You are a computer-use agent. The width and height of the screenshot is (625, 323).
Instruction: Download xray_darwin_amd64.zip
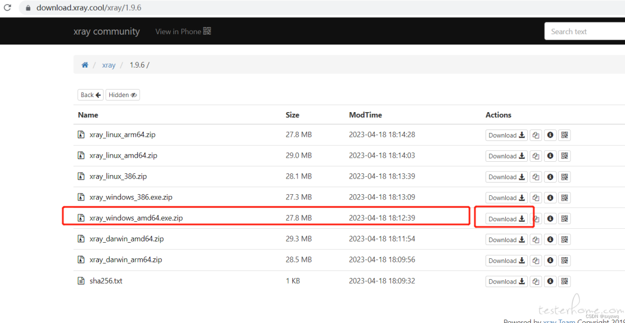(506, 239)
